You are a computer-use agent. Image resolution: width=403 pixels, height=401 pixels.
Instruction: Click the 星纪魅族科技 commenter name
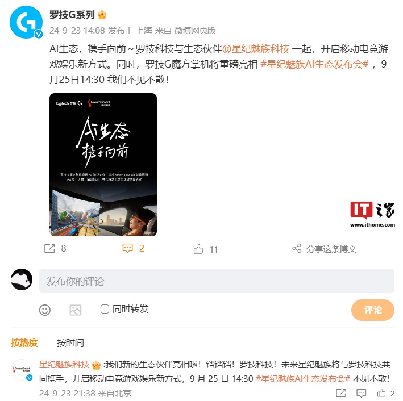[64, 364]
